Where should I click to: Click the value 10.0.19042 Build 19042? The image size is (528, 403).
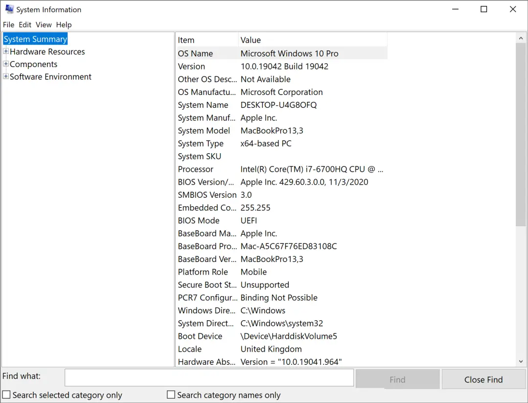[x=284, y=67]
